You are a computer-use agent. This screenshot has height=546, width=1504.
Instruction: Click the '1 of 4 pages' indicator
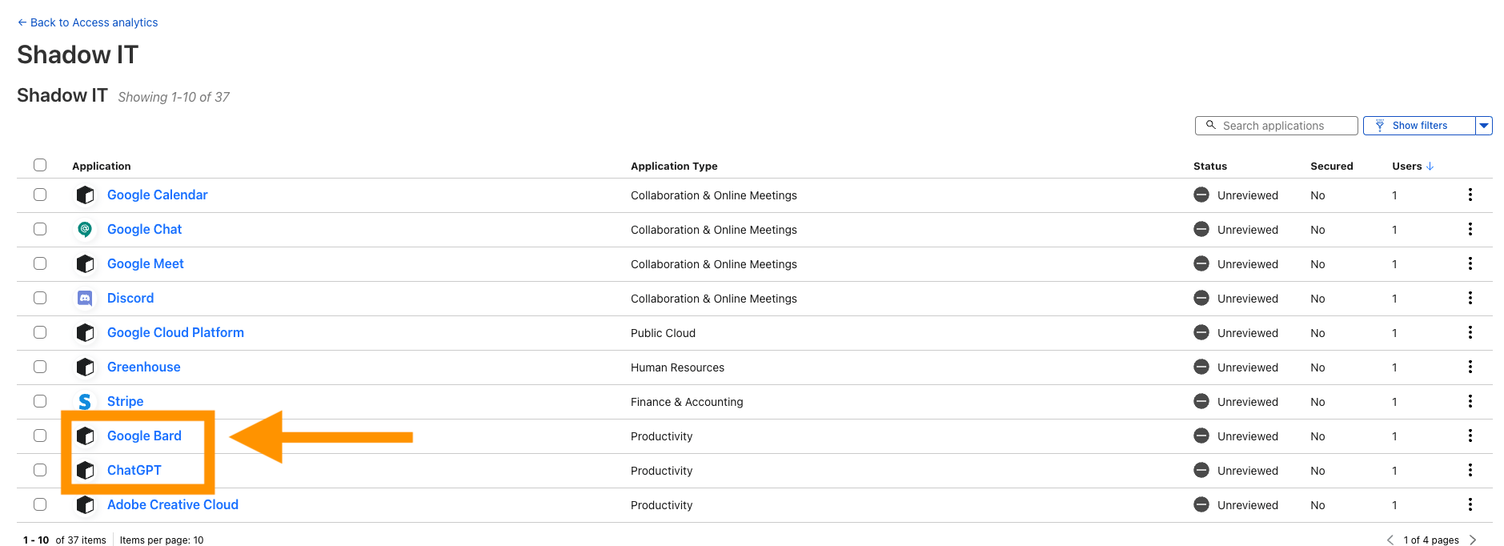(x=1431, y=540)
